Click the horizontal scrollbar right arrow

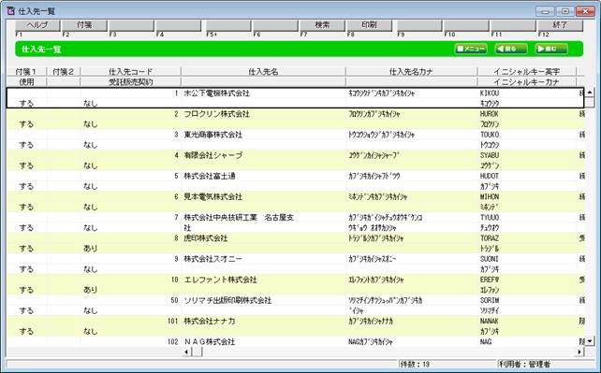(579, 351)
